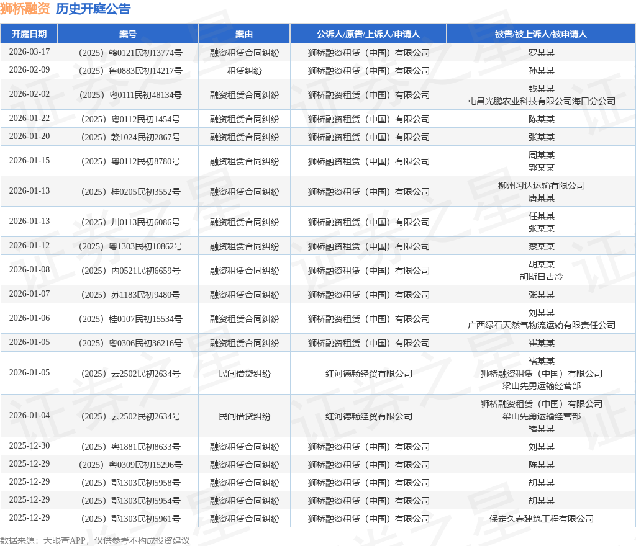Click the 租赁纠纷 cause cell
The height and width of the screenshot is (546, 636).
click(x=244, y=71)
